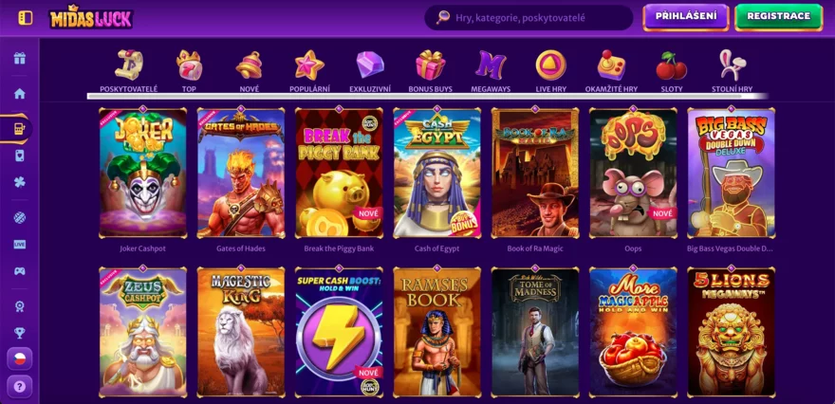Switch to Stolní Hry category
The image size is (835, 404).
pyautogui.click(x=733, y=71)
